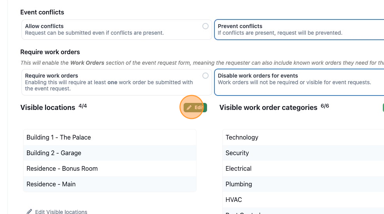
Task: Click pencil icon beside Edit Visible locations
Action: pos(29,212)
